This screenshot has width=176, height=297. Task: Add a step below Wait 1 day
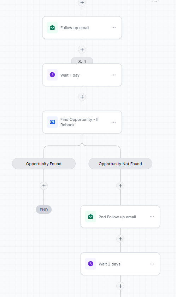pyautogui.click(x=82, y=97)
